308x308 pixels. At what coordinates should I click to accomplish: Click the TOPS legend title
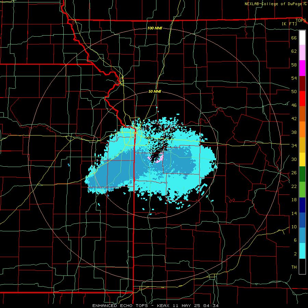point(301,21)
